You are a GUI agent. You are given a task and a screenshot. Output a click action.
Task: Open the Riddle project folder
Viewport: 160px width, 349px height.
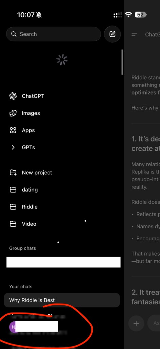click(30, 207)
